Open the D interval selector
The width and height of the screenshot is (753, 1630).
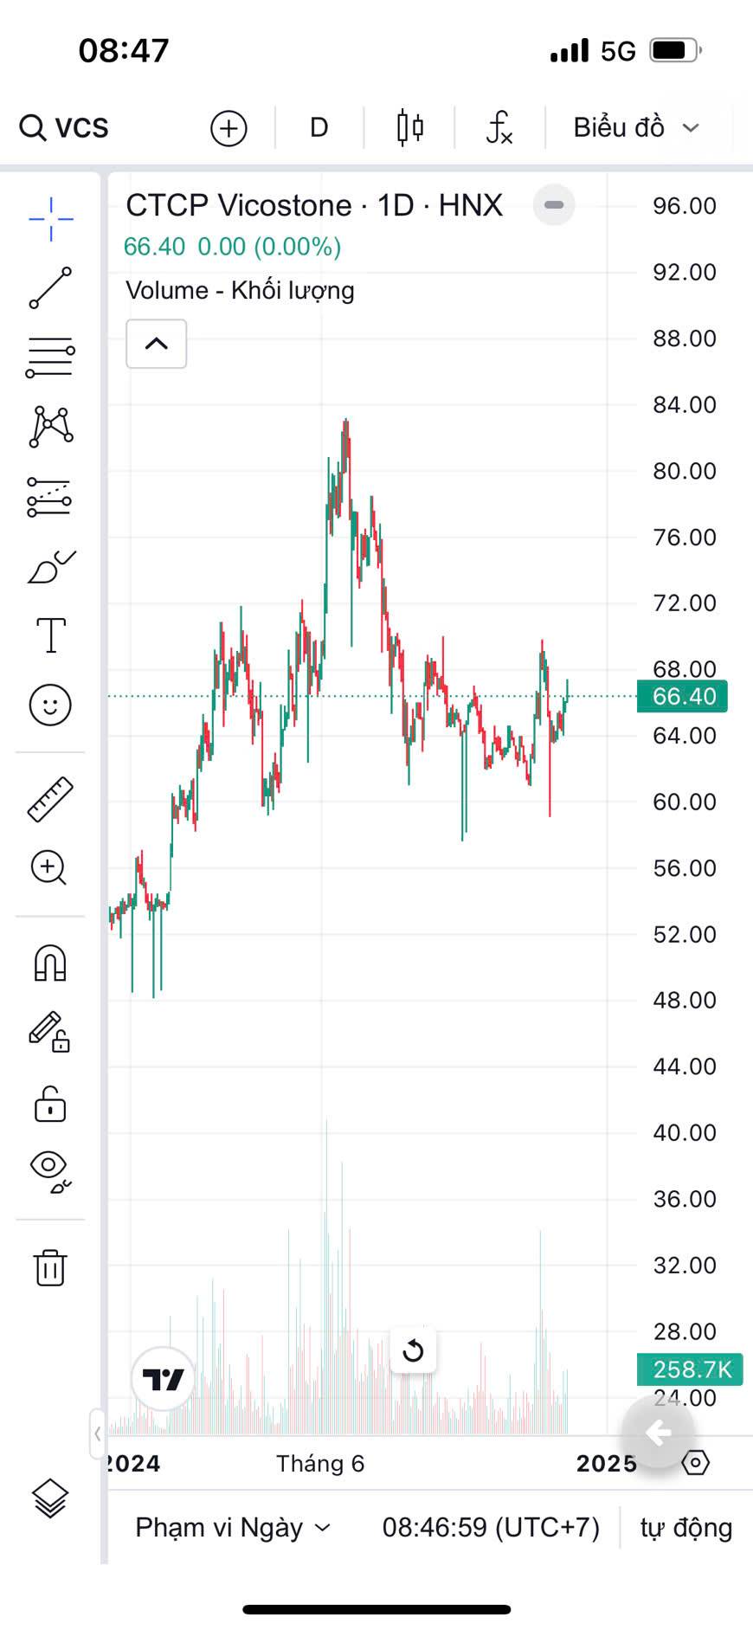click(319, 128)
